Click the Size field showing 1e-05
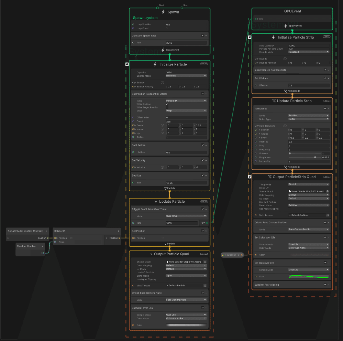Image resolution: width=343 pixels, height=341 pixels. tap(186, 183)
